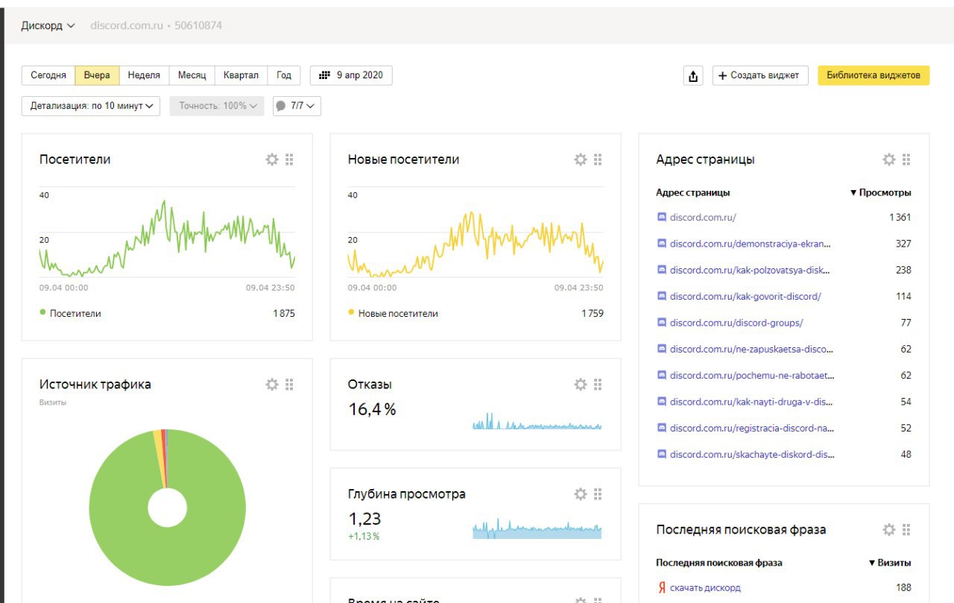Click the Источник трафика widget title
Image resolution: width=954 pixels, height=603 pixels.
pos(95,385)
